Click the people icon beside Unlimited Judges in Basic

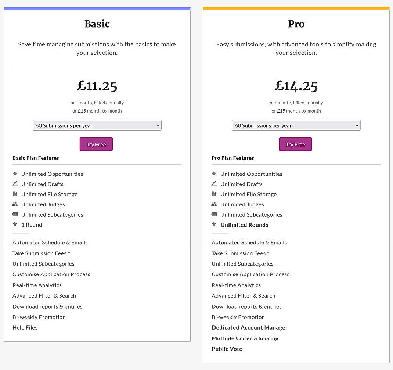[x=15, y=204]
